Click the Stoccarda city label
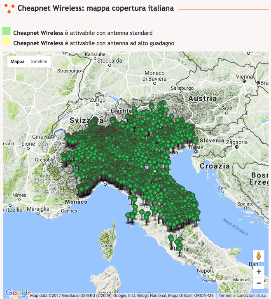The height and width of the screenshot is (299, 271). click(110, 61)
